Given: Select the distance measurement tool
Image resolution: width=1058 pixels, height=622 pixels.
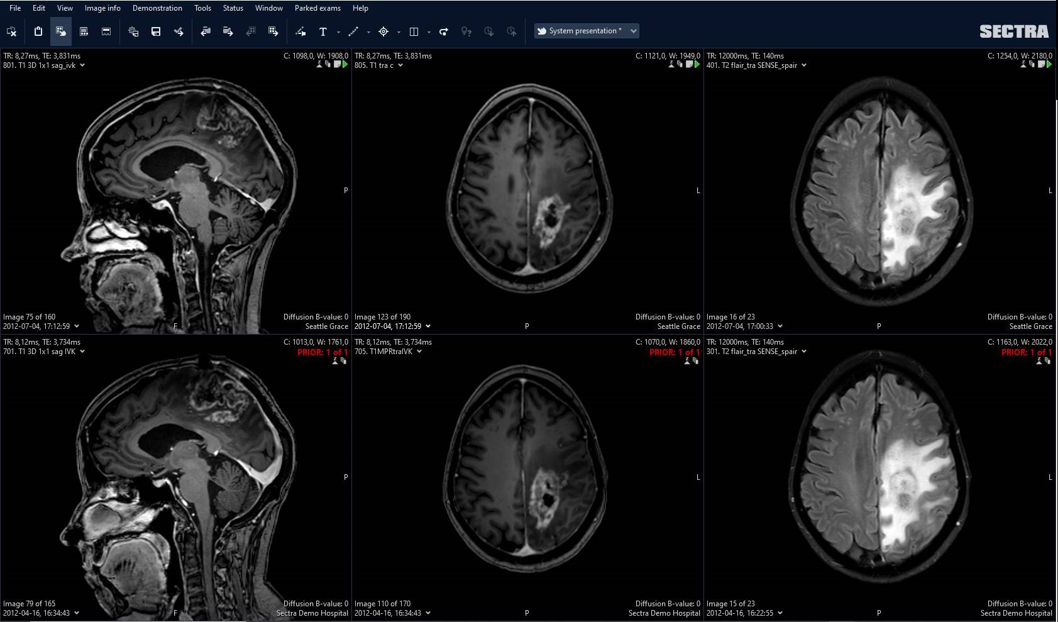Looking at the screenshot, I should pyautogui.click(x=354, y=31).
